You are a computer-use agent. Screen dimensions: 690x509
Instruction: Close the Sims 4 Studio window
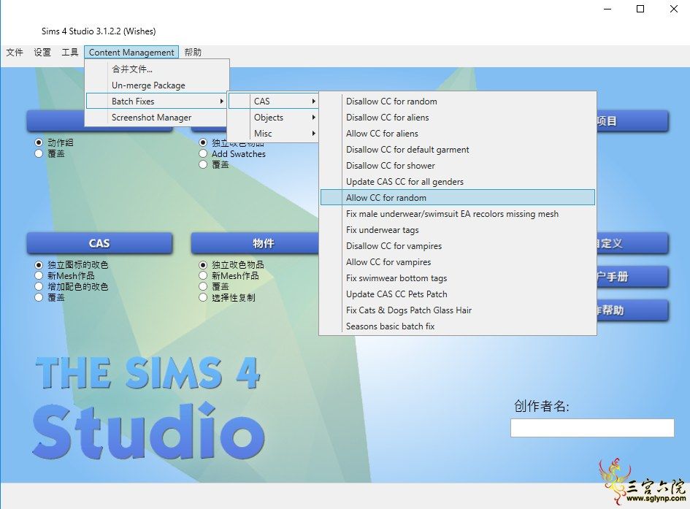coord(674,9)
